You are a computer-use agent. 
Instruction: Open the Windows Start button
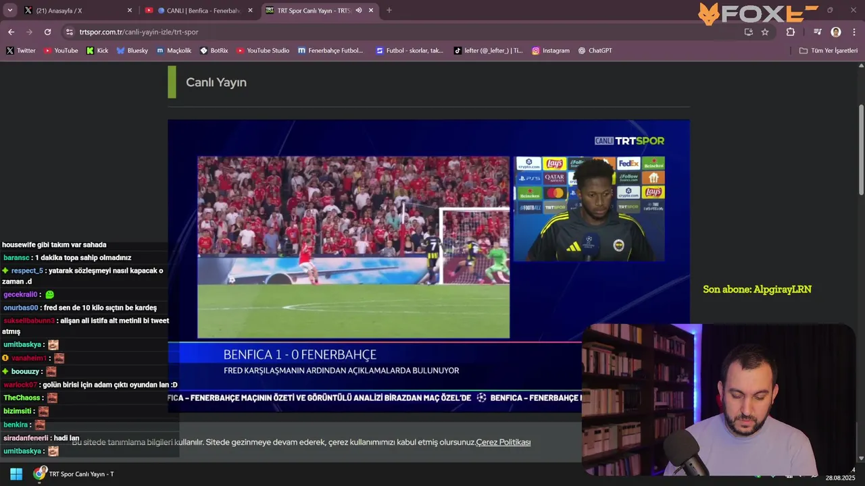(x=16, y=474)
